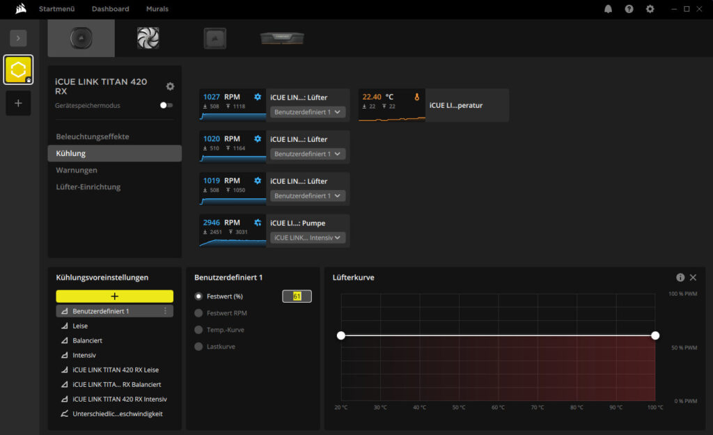
Task: Choose the Temp.-Kurve radio option
Action: pyautogui.click(x=199, y=330)
